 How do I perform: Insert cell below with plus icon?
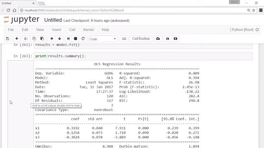pos(16,39)
